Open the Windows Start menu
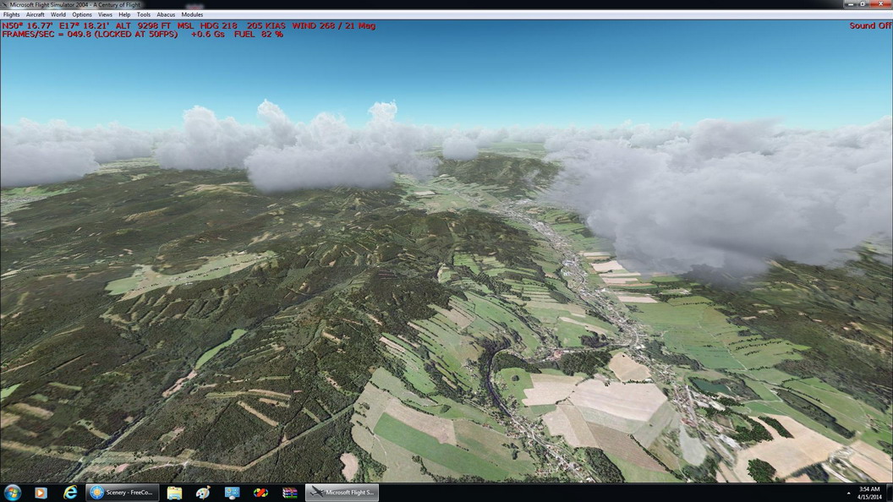Image resolution: width=893 pixels, height=502 pixels. (12, 493)
